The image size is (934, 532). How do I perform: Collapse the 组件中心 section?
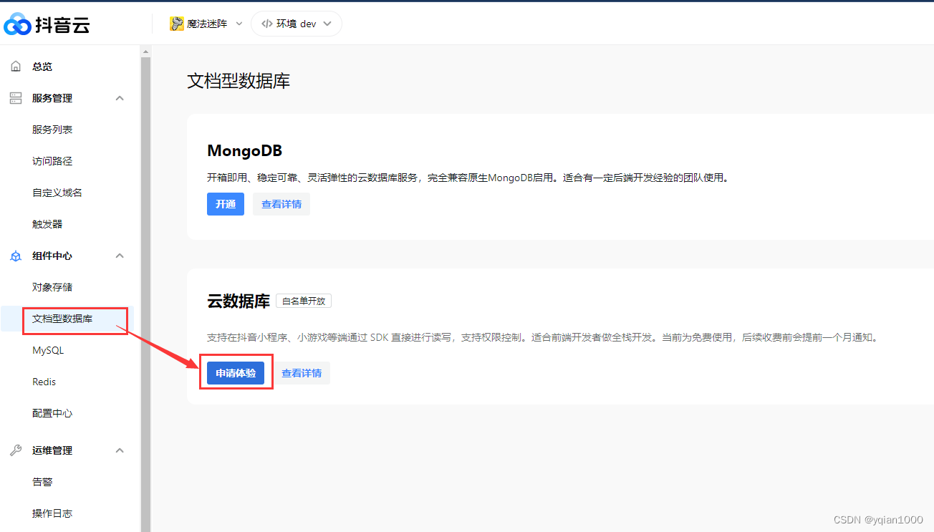pyautogui.click(x=120, y=256)
